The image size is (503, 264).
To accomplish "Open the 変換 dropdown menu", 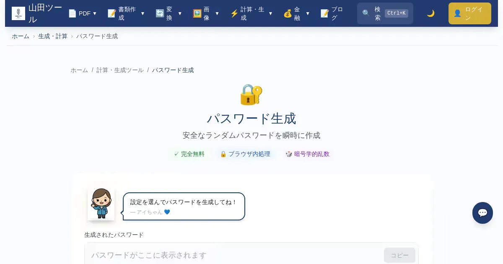I will coord(180,13).
